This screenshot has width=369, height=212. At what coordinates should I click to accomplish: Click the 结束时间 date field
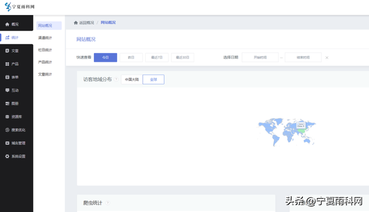pos(303,58)
